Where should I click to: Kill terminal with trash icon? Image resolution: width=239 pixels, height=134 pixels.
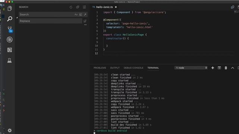226,68
